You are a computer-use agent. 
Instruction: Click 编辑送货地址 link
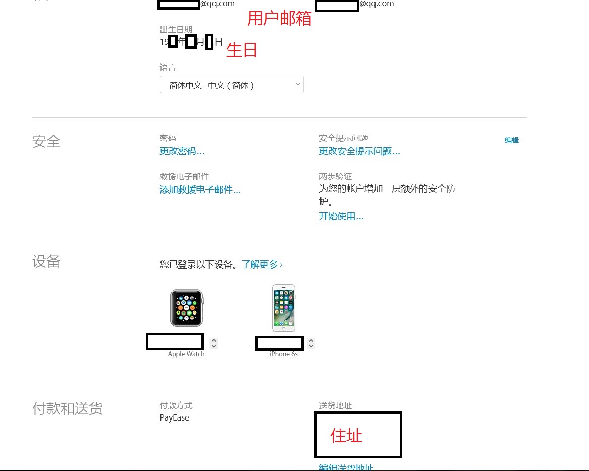point(346,467)
